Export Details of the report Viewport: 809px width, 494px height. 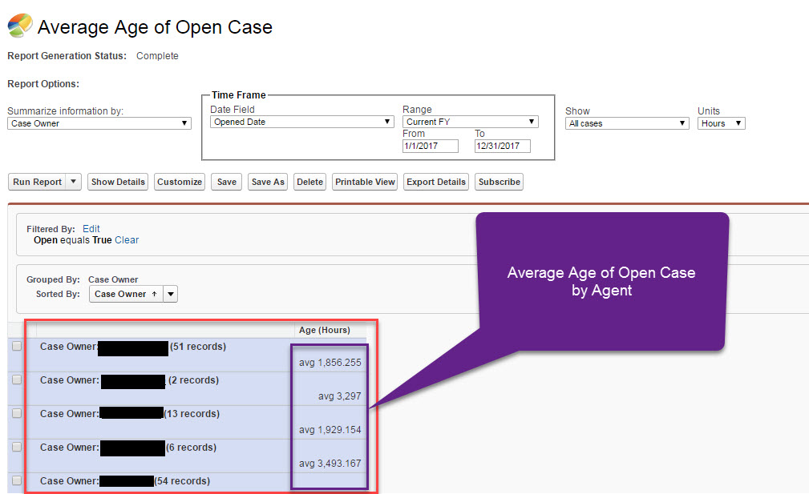(435, 182)
